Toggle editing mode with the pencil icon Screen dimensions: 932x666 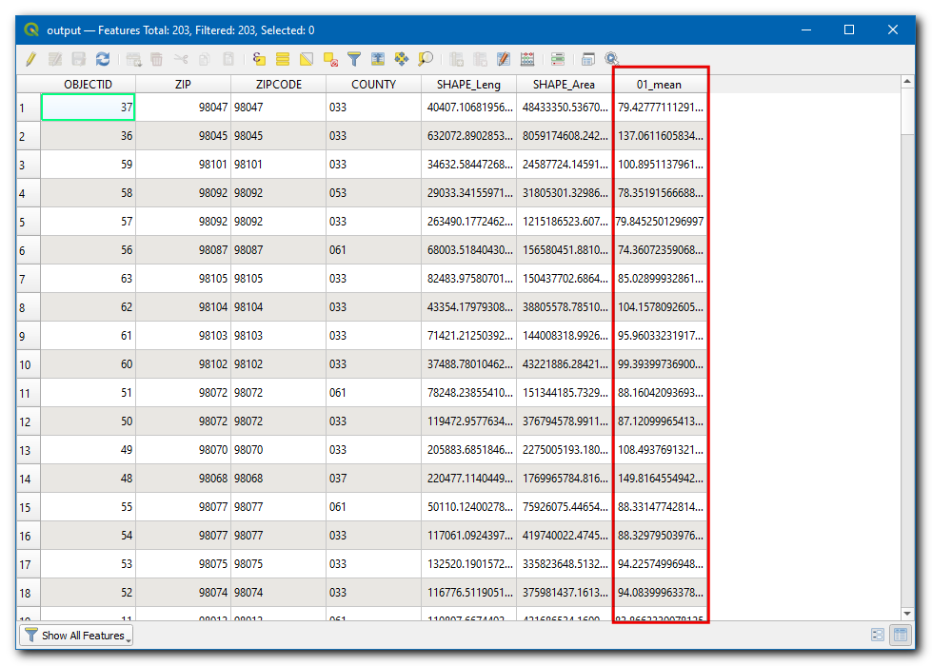(x=30, y=59)
